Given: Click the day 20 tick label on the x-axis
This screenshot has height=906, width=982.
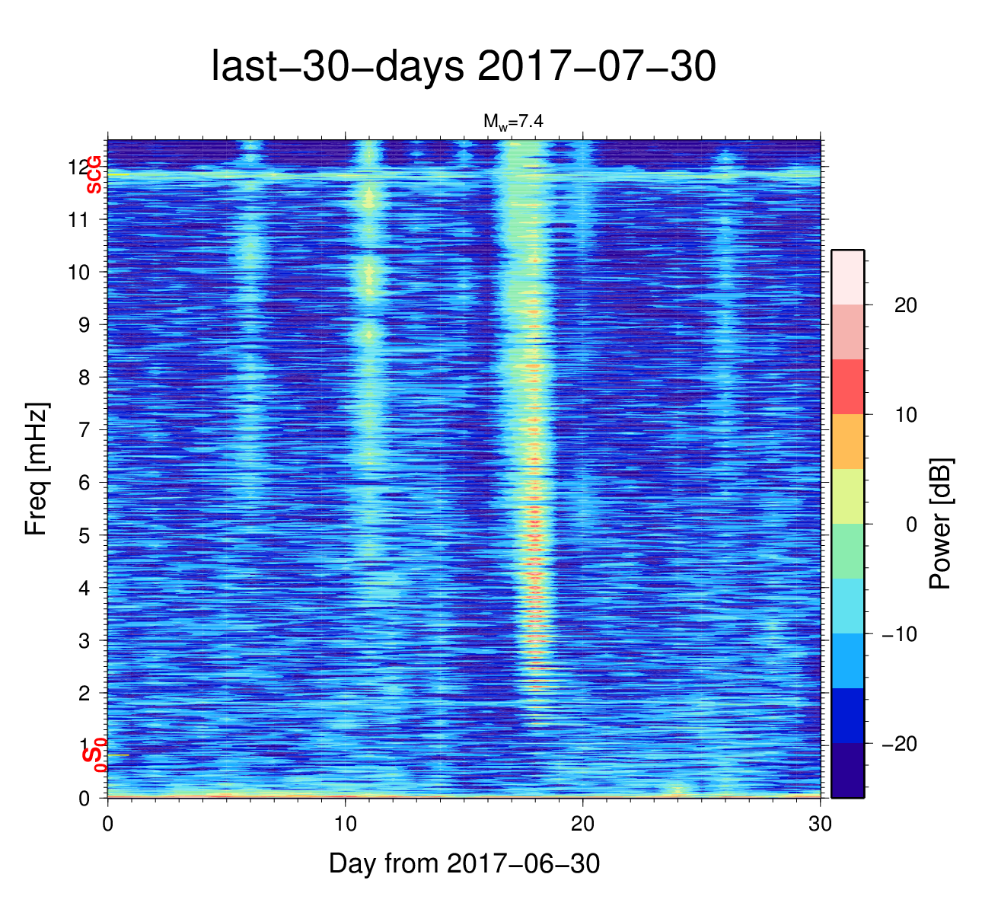Looking at the screenshot, I should coord(582,825).
